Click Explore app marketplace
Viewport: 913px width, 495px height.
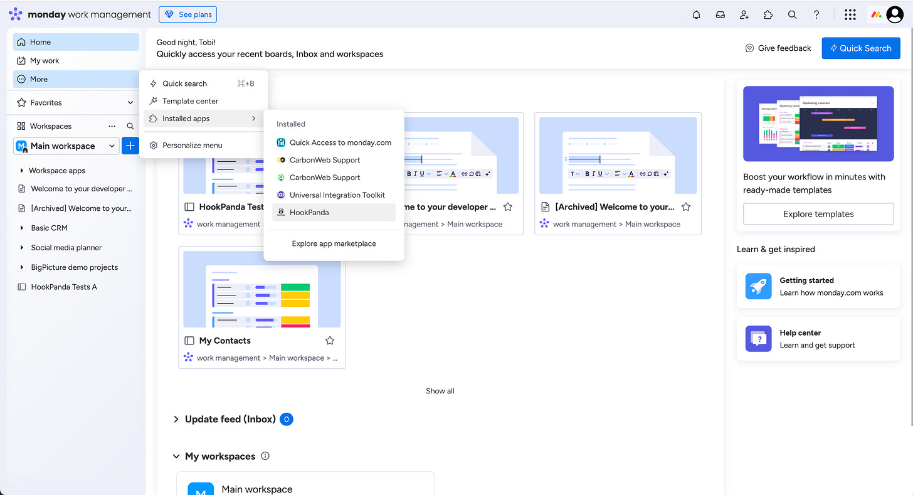pos(334,243)
